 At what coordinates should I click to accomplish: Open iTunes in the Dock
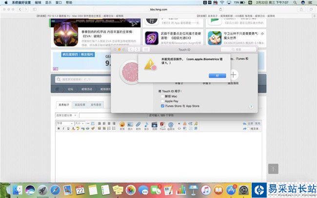tap(206, 191)
